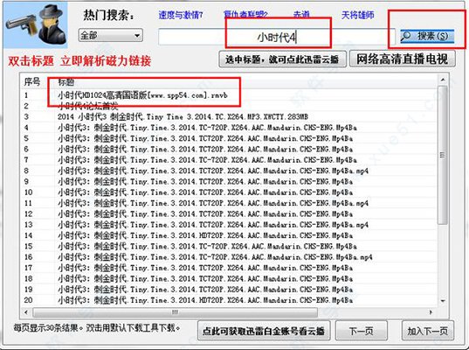Select row 3 ending XWCTY.283MB
The image size is (469, 350).
click(230, 116)
